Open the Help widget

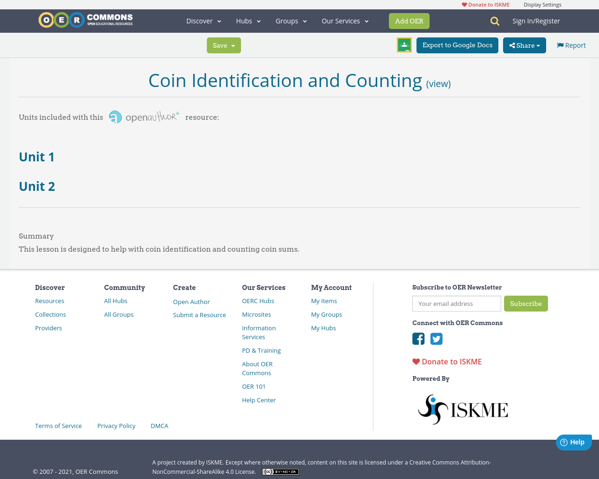(574, 442)
